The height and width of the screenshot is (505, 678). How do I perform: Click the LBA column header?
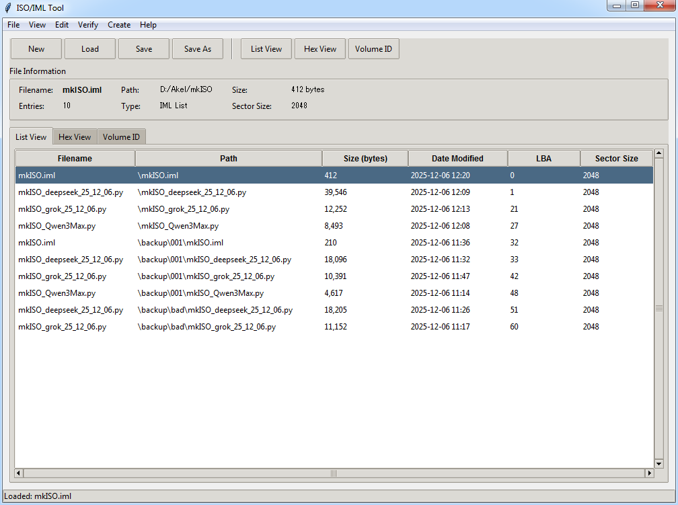pos(544,159)
